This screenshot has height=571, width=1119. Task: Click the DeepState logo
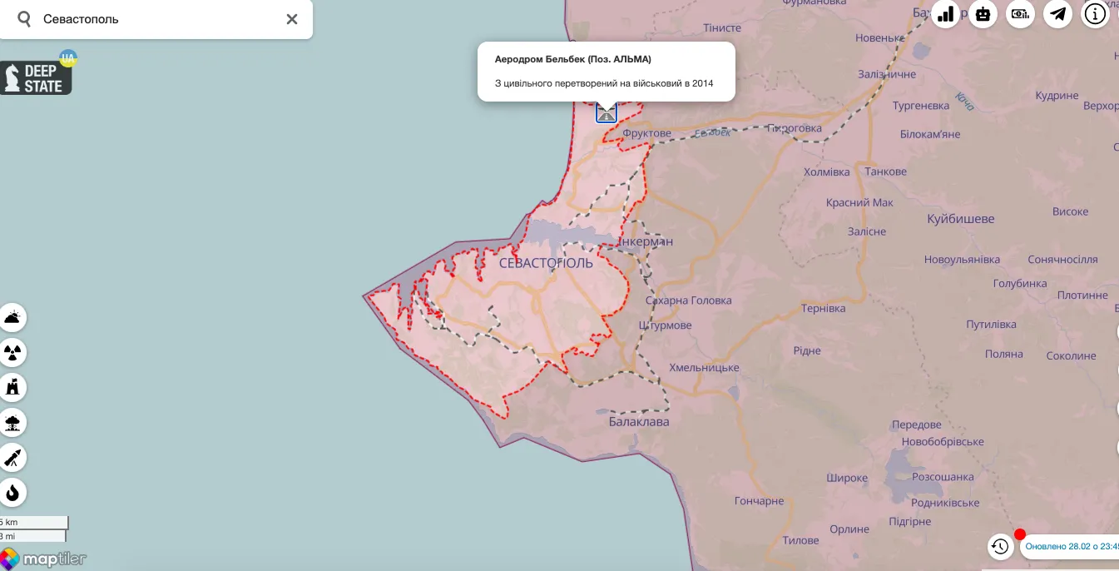37,77
